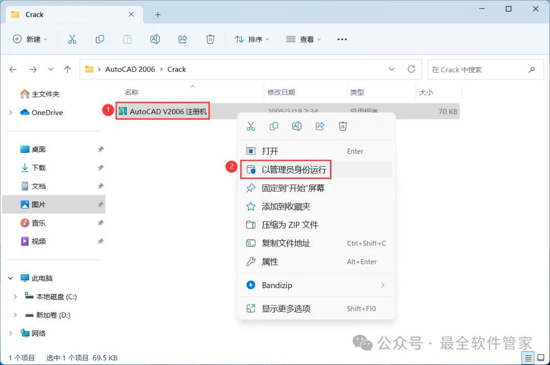Image resolution: width=550 pixels, height=365 pixels.
Task: Select 添加到收藏夹 menu item
Action: coord(316,207)
